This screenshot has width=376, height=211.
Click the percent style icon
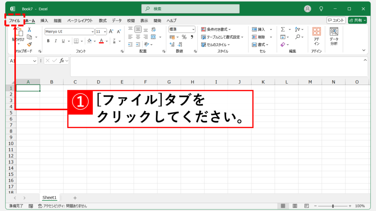(184, 37)
